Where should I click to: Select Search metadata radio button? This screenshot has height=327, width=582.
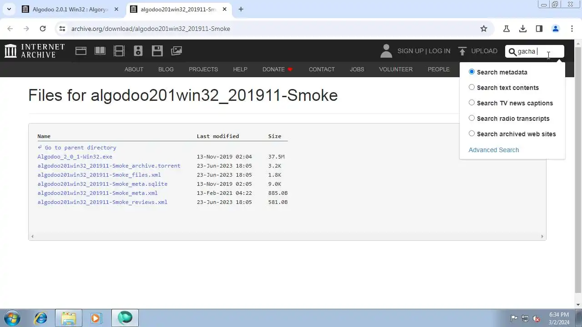(472, 72)
